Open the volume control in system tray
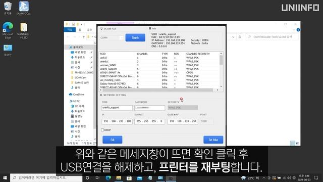323x182 pixels. coord(289,177)
